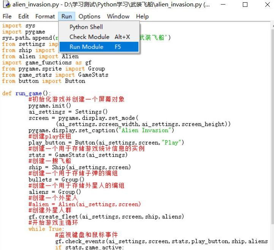Image resolution: width=274 pixels, height=250 pixels.
Task: Choose Python Shell from Run menu
Action: pyautogui.click(x=99, y=27)
